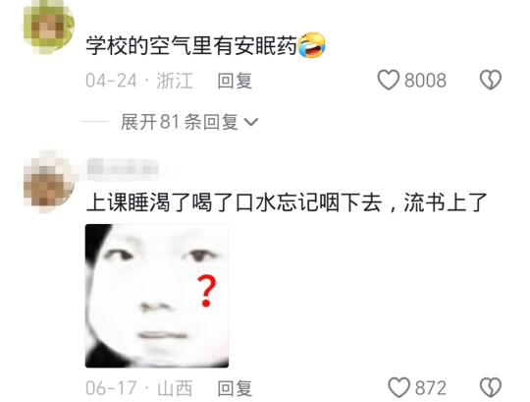Open the face meme image with red question mark
Screen dimensions: 530x402
[157, 296]
